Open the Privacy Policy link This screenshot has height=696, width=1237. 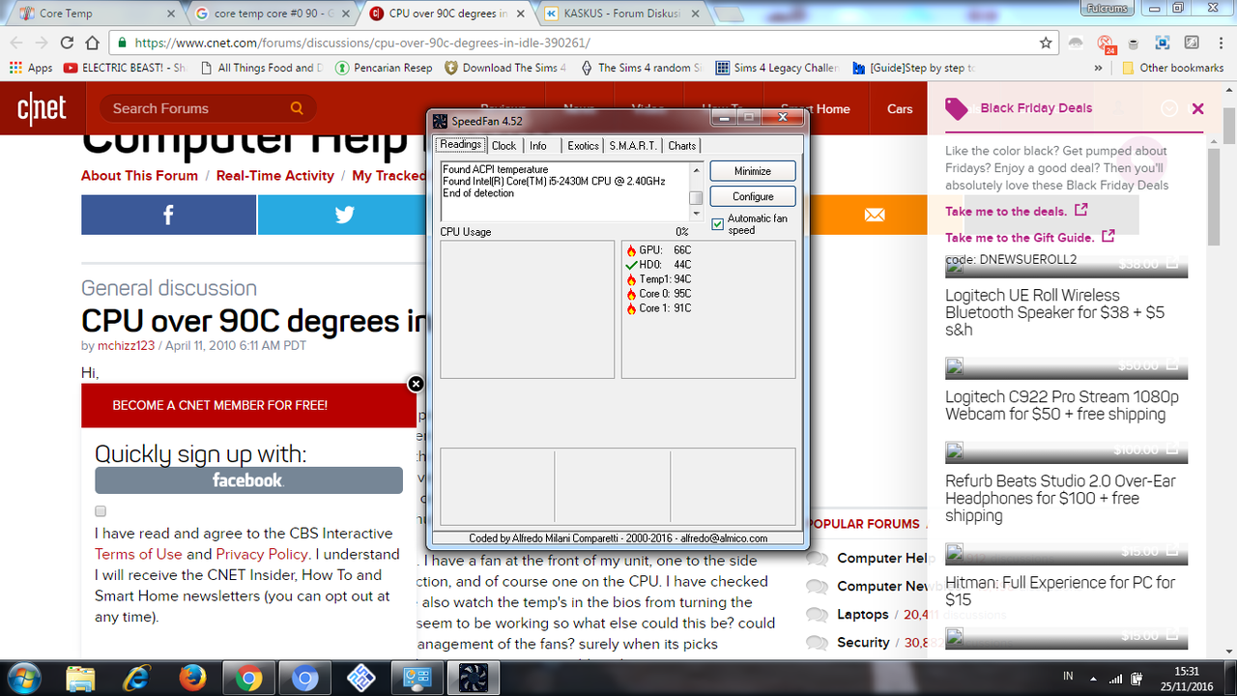(x=262, y=555)
